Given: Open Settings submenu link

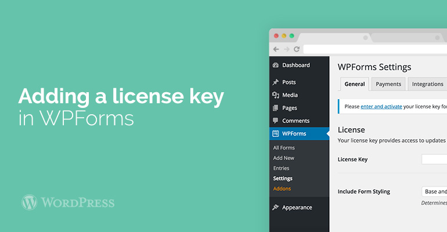Looking at the screenshot, I should coord(283,179).
